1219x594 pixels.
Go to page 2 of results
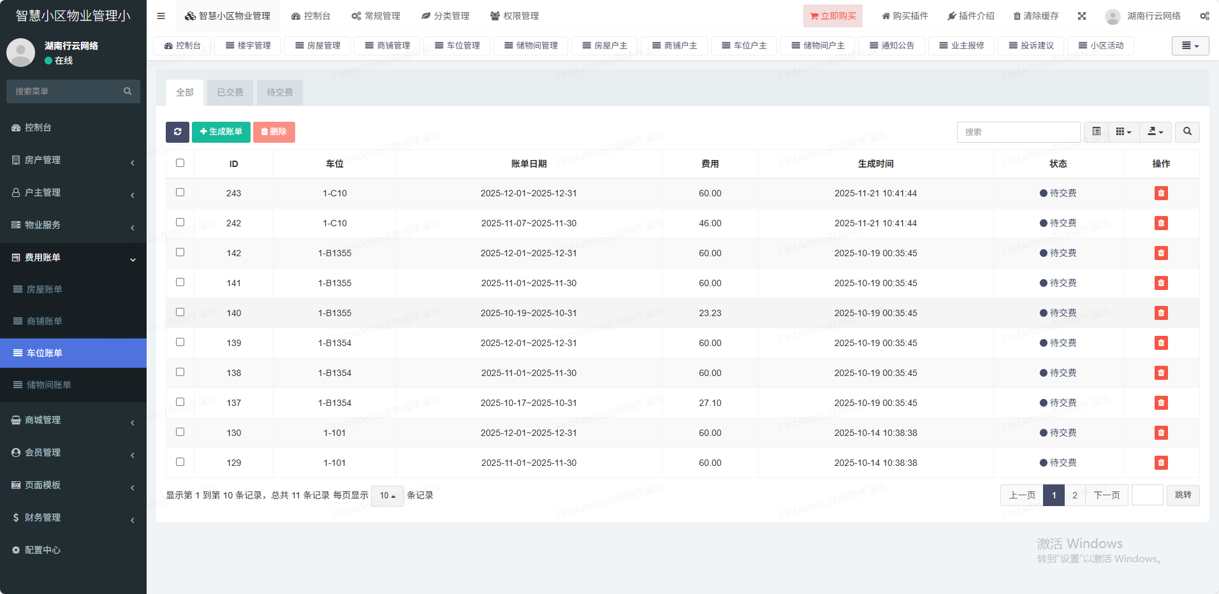[x=1074, y=495]
